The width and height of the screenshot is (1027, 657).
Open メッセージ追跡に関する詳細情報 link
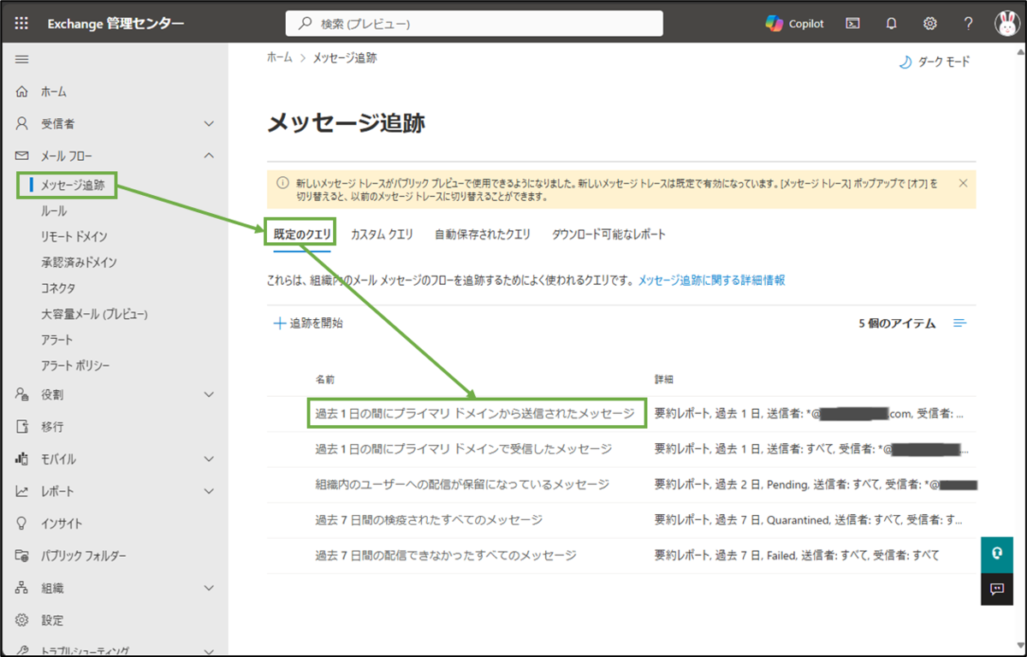[711, 280]
